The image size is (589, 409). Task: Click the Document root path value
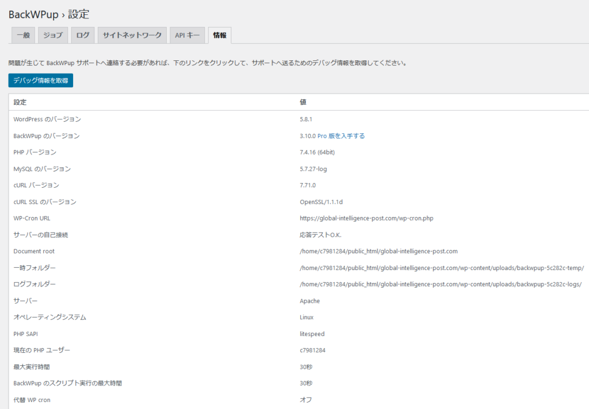click(378, 252)
